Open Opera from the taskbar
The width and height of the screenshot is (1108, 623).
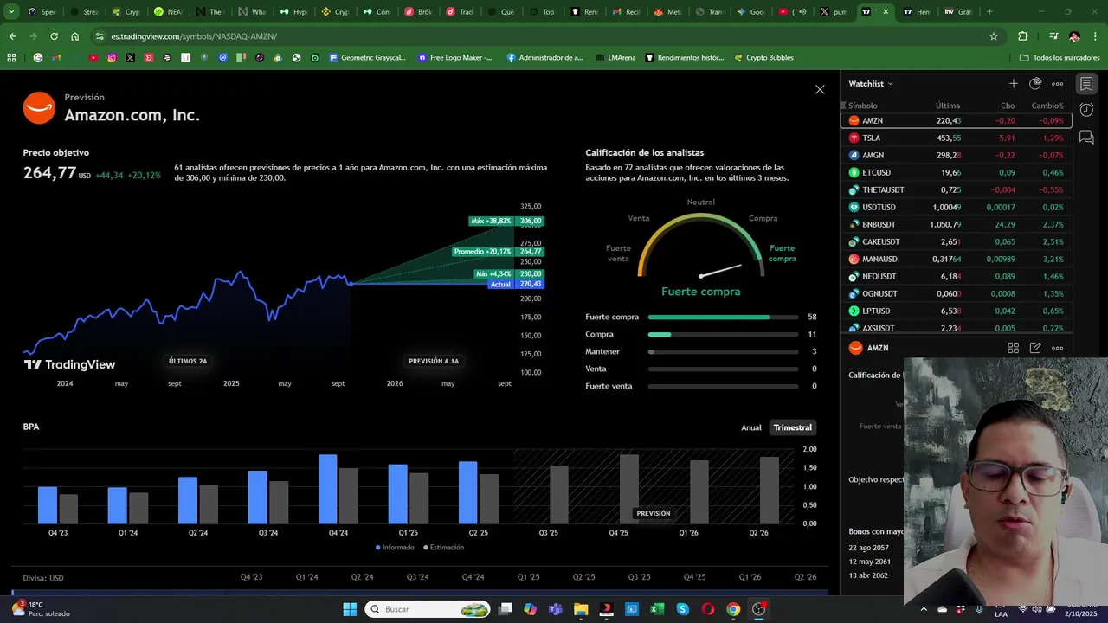(707, 609)
